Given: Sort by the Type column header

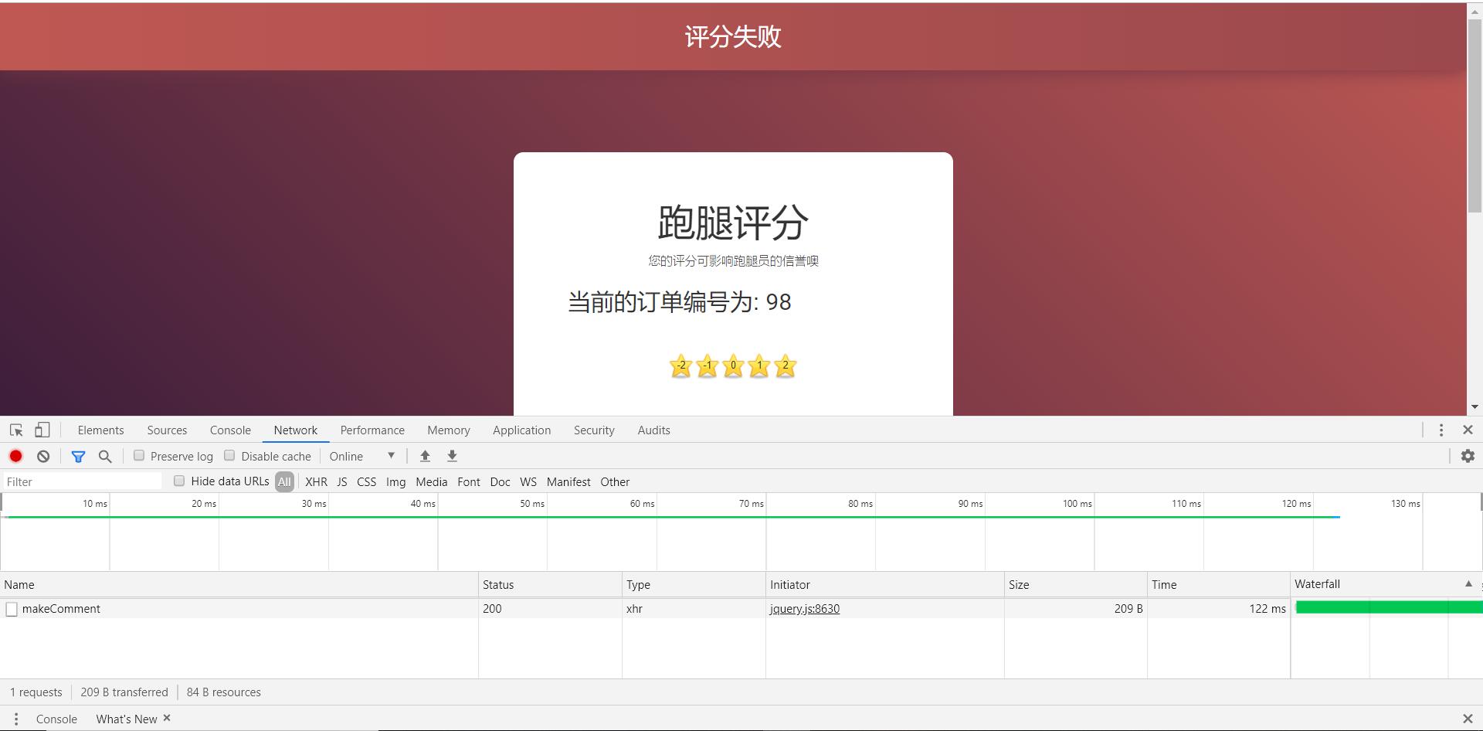Looking at the screenshot, I should (x=694, y=585).
